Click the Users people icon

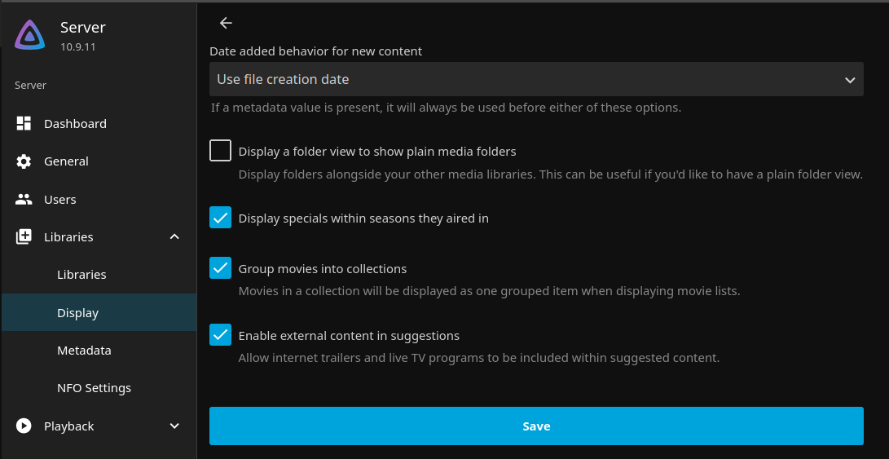click(x=24, y=200)
